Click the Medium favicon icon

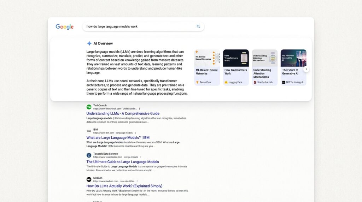pyautogui.click(x=89, y=179)
